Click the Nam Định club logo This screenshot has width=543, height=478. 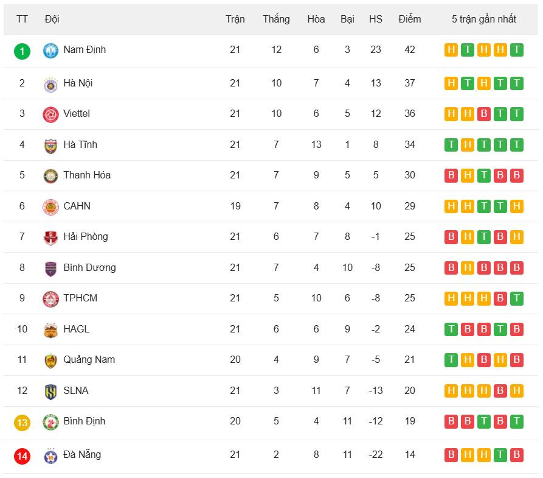pos(50,51)
